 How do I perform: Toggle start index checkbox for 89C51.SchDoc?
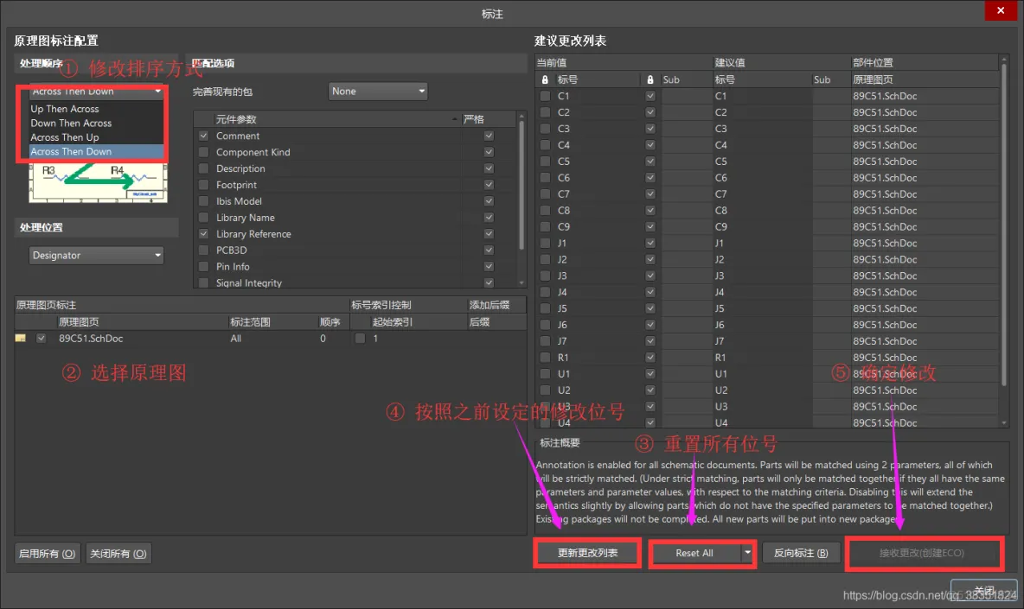(360, 339)
